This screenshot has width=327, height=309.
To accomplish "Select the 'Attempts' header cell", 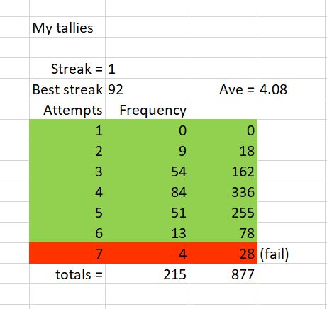I will pyautogui.click(x=67, y=110).
